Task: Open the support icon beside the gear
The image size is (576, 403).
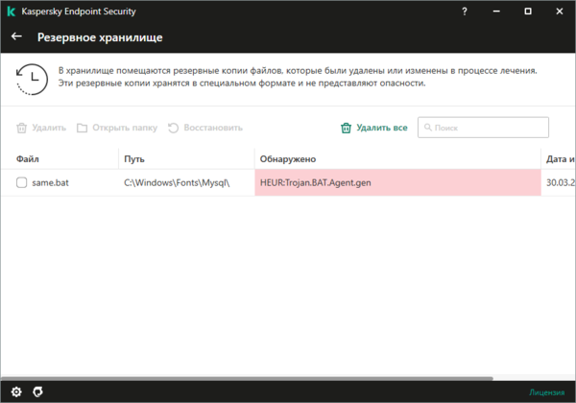Action: [37, 392]
